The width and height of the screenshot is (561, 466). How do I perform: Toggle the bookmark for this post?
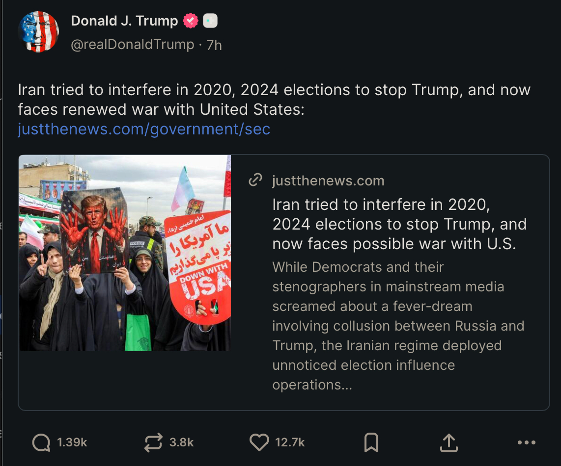371,442
